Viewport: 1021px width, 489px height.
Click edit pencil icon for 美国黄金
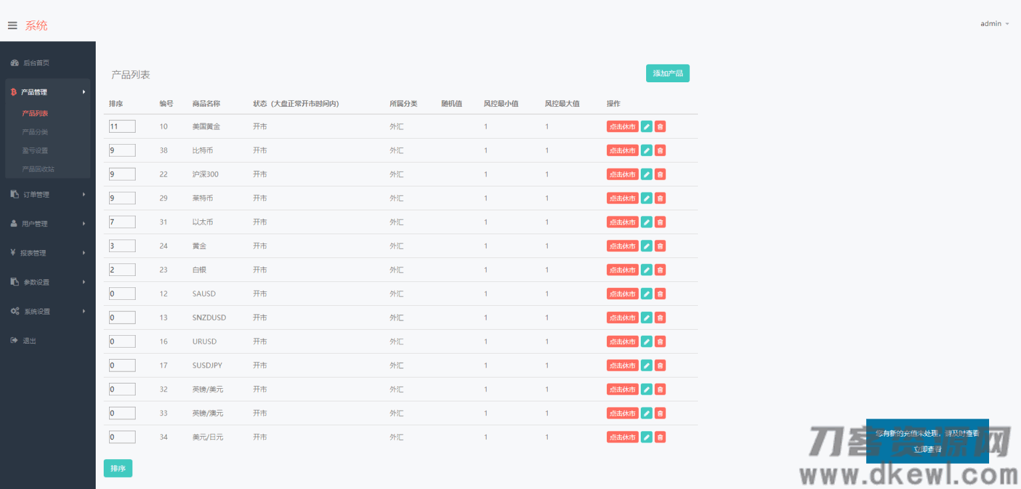point(646,127)
